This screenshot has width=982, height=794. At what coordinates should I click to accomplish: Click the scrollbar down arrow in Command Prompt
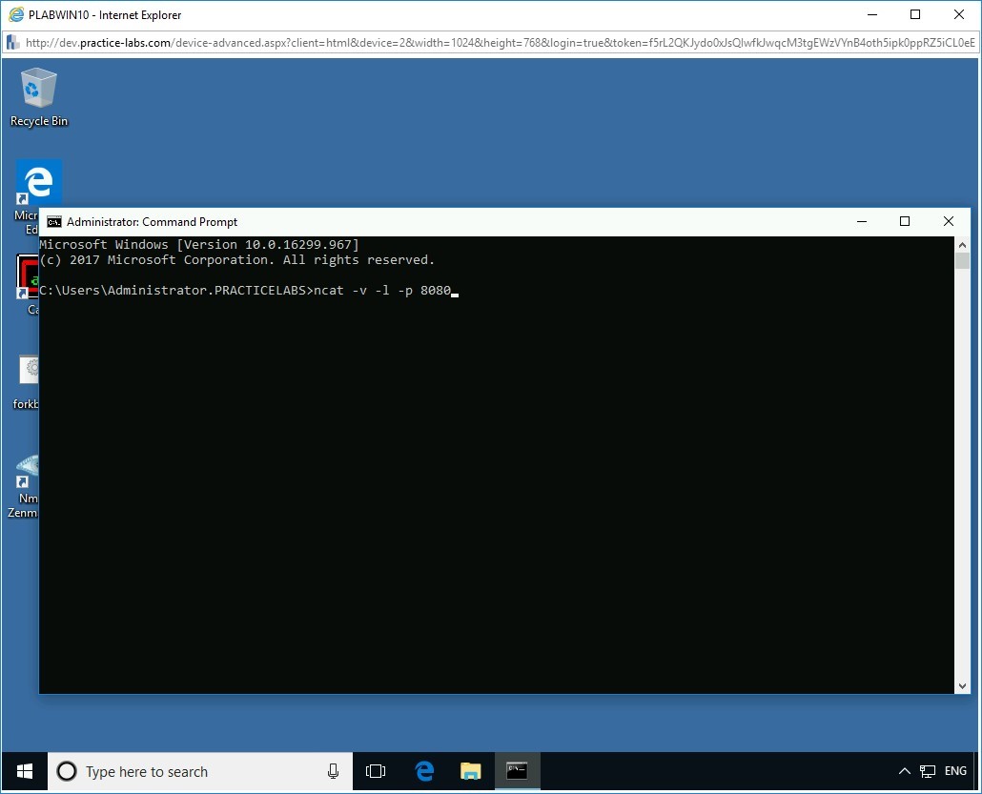(962, 685)
